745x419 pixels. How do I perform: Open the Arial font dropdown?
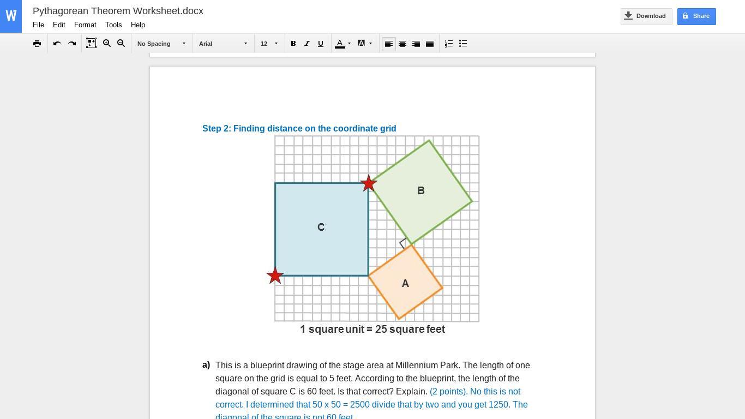point(223,44)
